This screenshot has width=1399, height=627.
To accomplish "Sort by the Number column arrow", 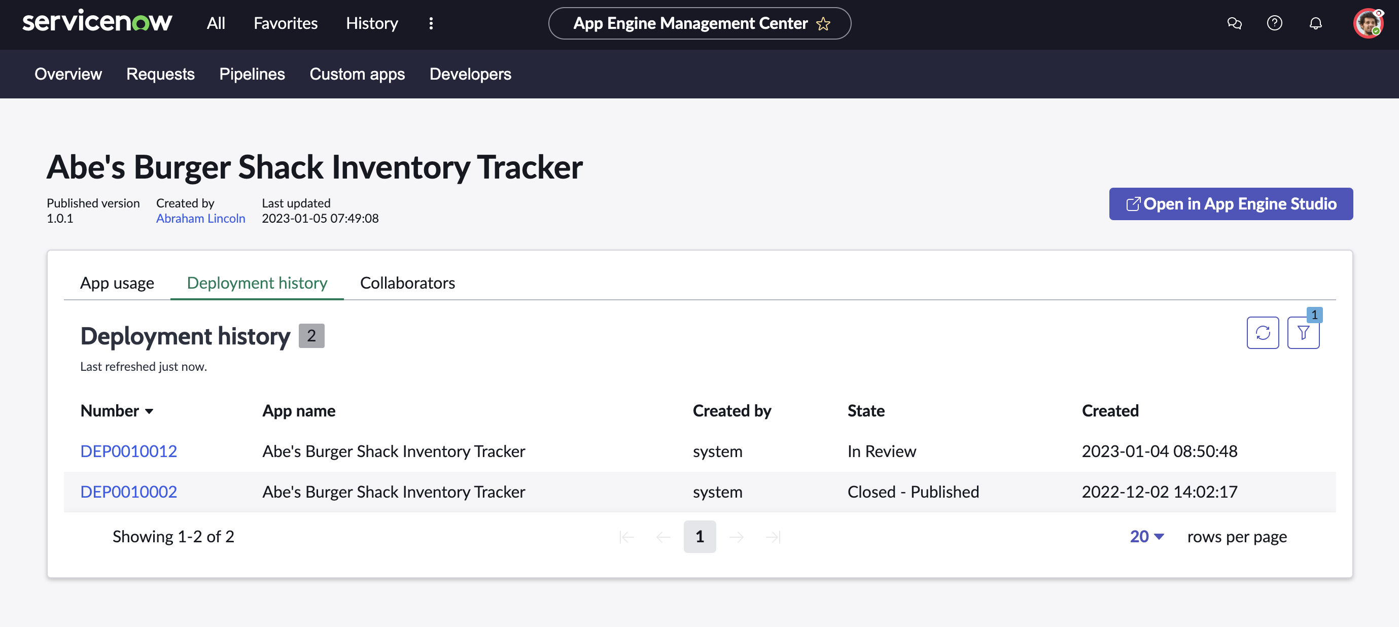I will [149, 411].
